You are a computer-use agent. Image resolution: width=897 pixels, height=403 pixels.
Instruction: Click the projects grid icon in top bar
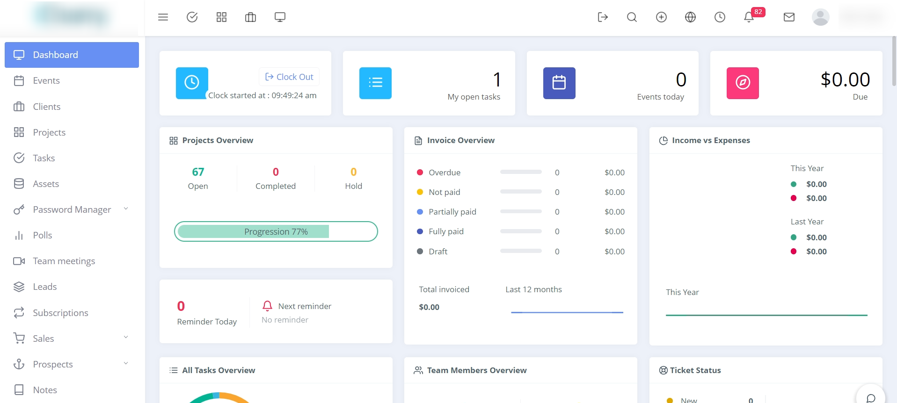click(221, 17)
